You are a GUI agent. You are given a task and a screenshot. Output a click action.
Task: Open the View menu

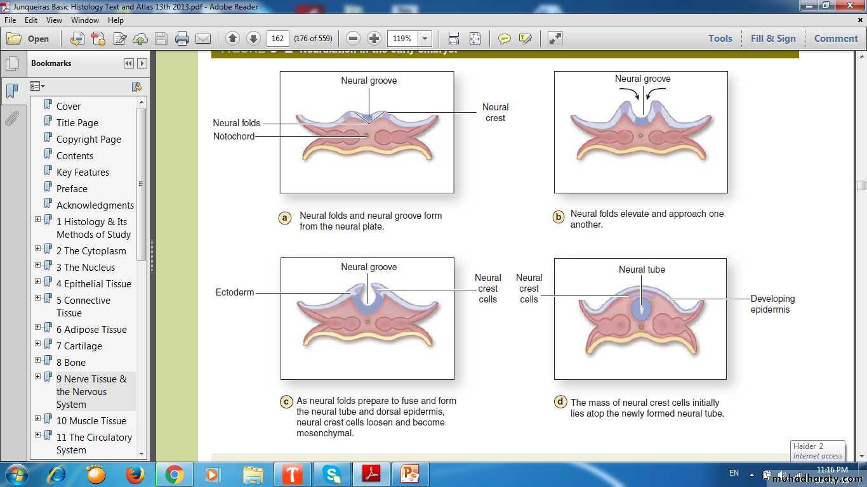[x=54, y=20]
